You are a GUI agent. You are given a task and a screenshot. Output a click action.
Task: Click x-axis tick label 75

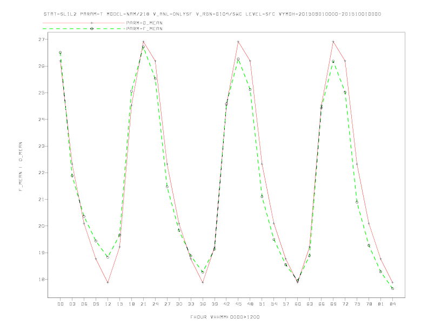point(357,304)
